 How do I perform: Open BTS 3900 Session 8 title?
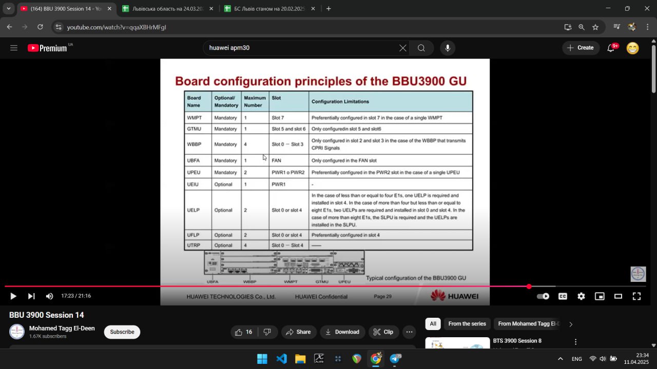pos(517,341)
